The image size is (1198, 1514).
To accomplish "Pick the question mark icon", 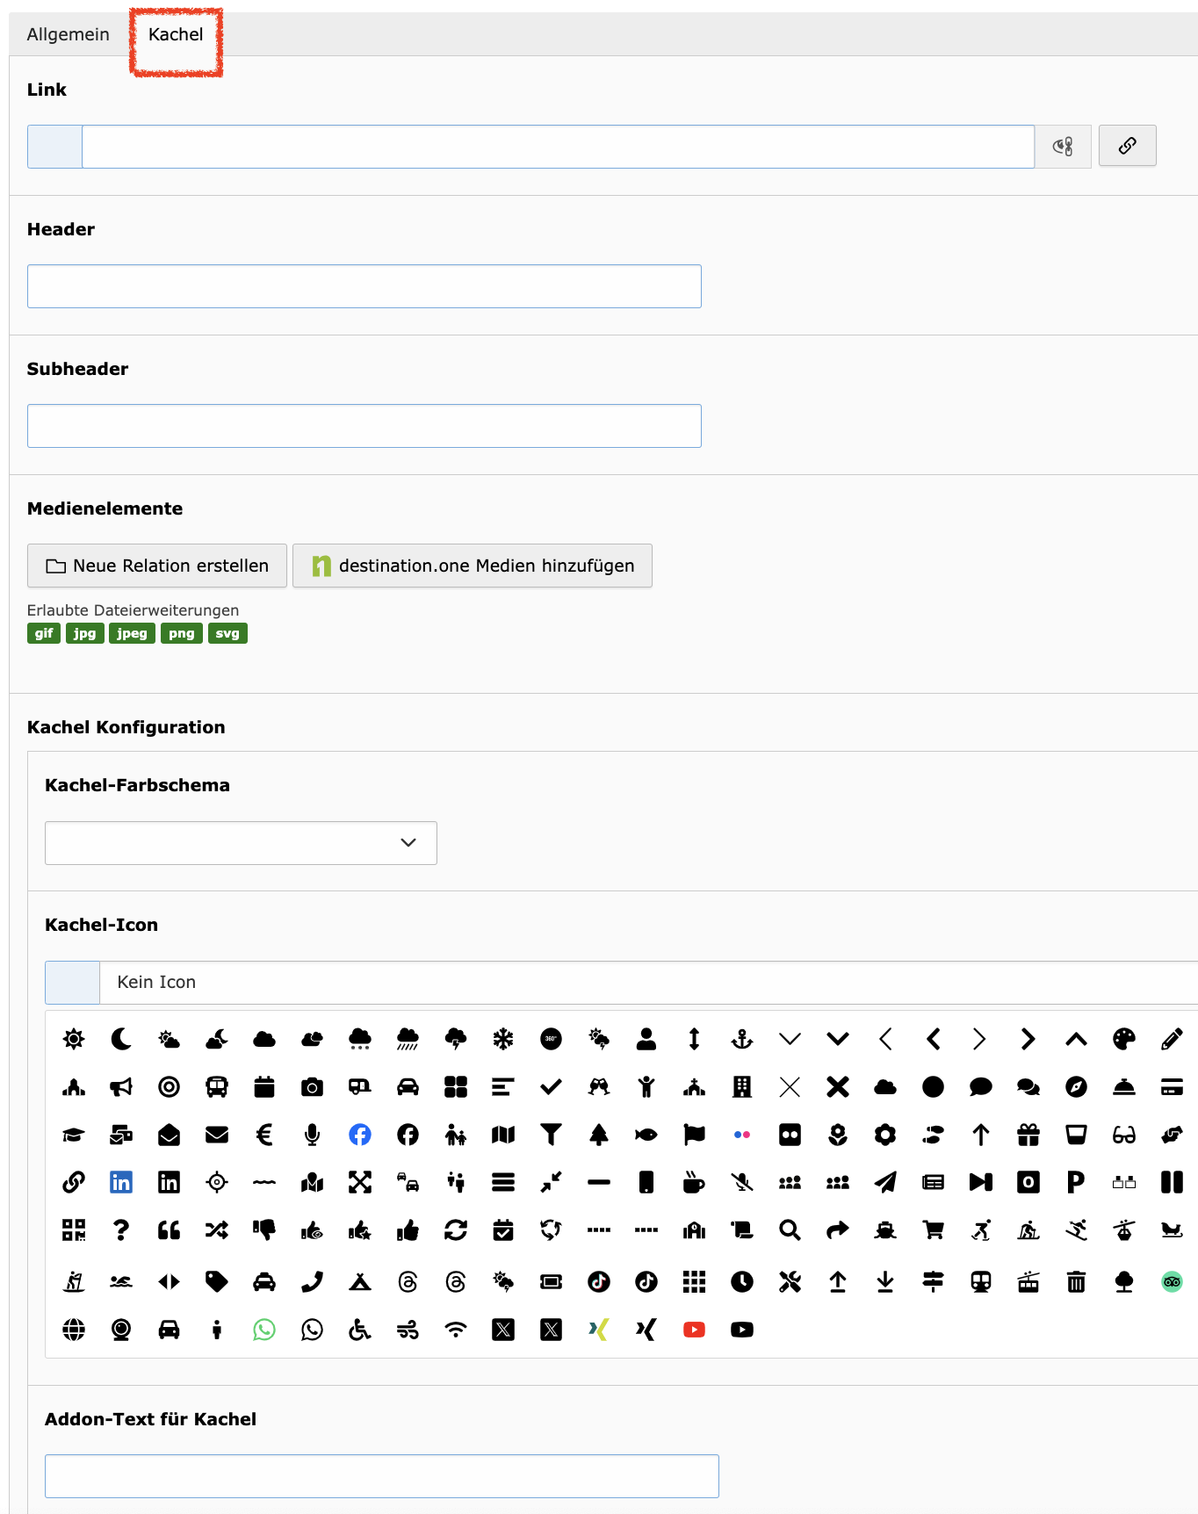I will pyautogui.click(x=121, y=1230).
